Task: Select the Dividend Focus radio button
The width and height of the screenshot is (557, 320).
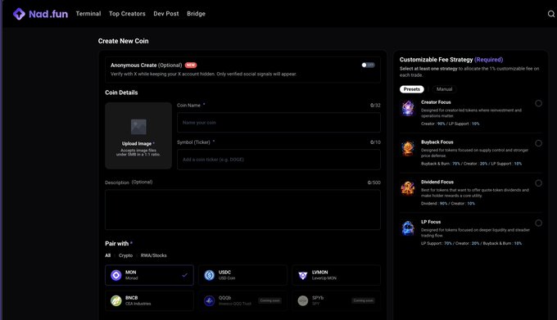Action: coord(538,183)
